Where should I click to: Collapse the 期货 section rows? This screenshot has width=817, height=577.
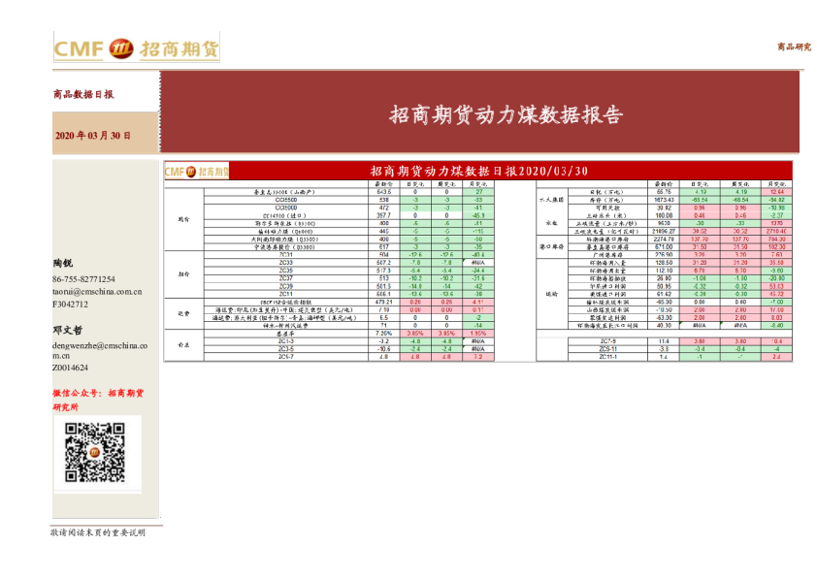pos(182,272)
